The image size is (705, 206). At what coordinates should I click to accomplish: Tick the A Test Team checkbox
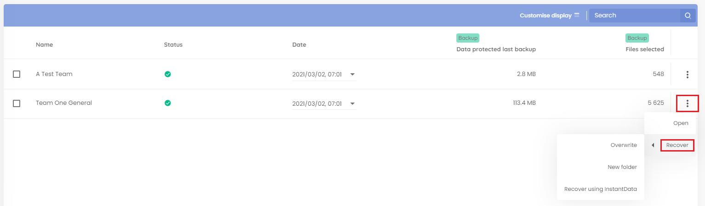[x=17, y=74]
